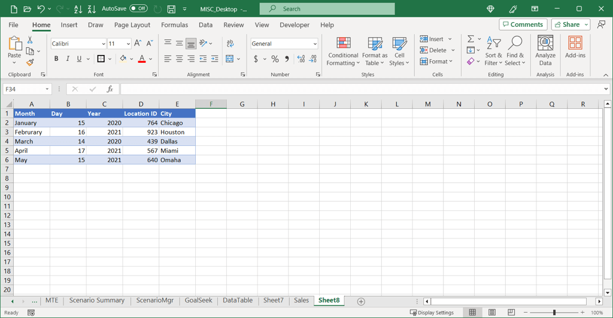Click Sort & Filter icon
Screen dimensions: 613x318
493,44
